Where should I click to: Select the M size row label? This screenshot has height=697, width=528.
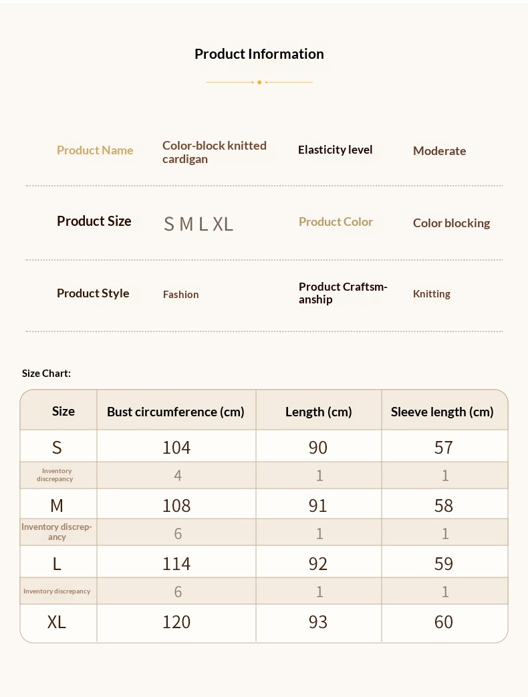point(56,505)
